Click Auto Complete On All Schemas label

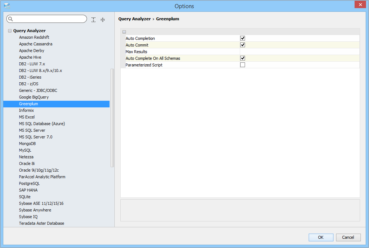[x=153, y=58]
